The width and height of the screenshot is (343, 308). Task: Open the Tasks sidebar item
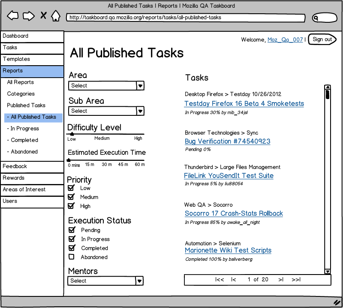point(32,48)
